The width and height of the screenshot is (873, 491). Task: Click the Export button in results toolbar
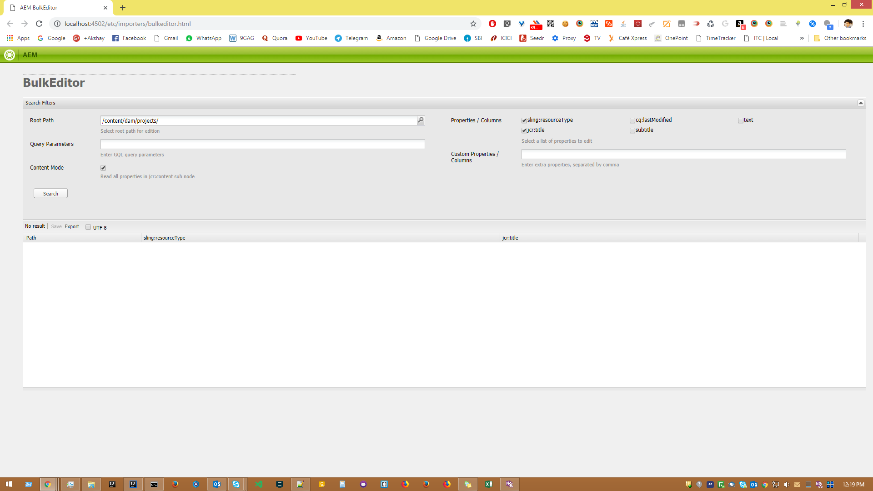click(72, 226)
